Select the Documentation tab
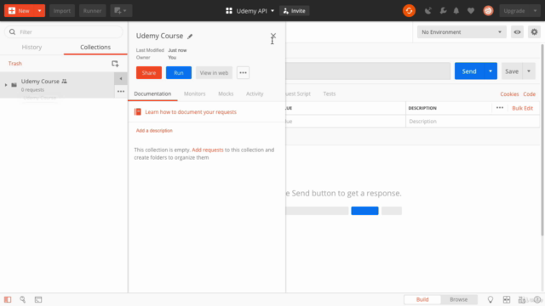This screenshot has width=545, height=306. coord(152,93)
